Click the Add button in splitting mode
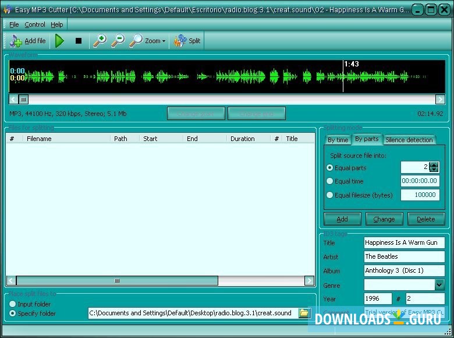This screenshot has width=454, height=338. pyautogui.click(x=342, y=219)
